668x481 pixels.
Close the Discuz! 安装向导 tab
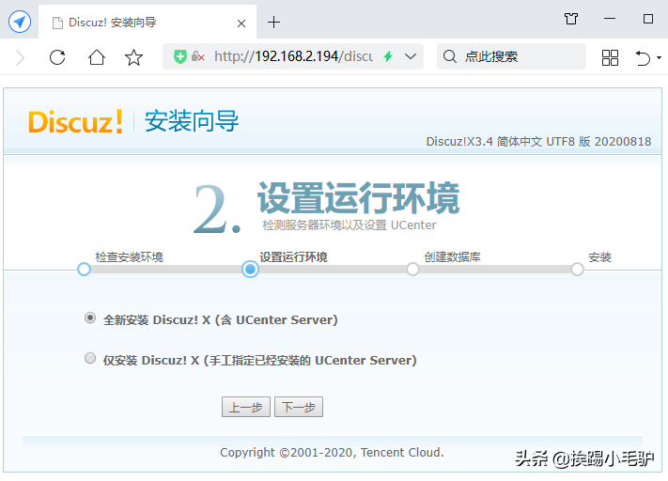pos(241,23)
